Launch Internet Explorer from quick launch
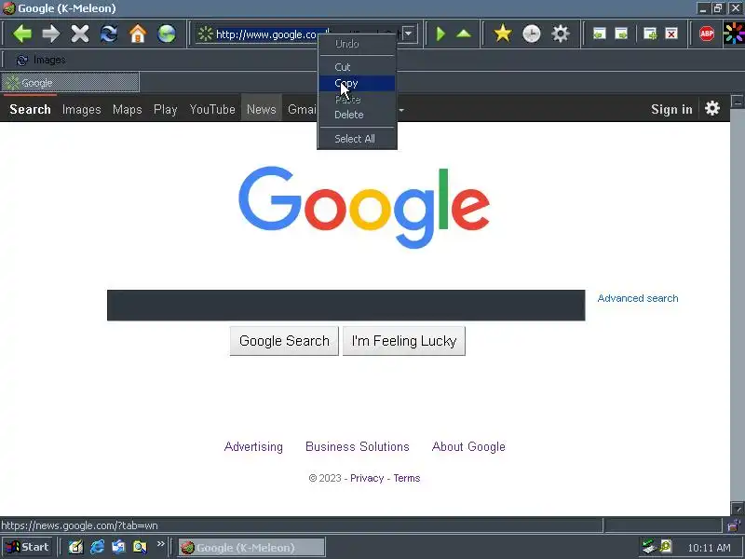The height and width of the screenshot is (559, 745). [x=98, y=547]
